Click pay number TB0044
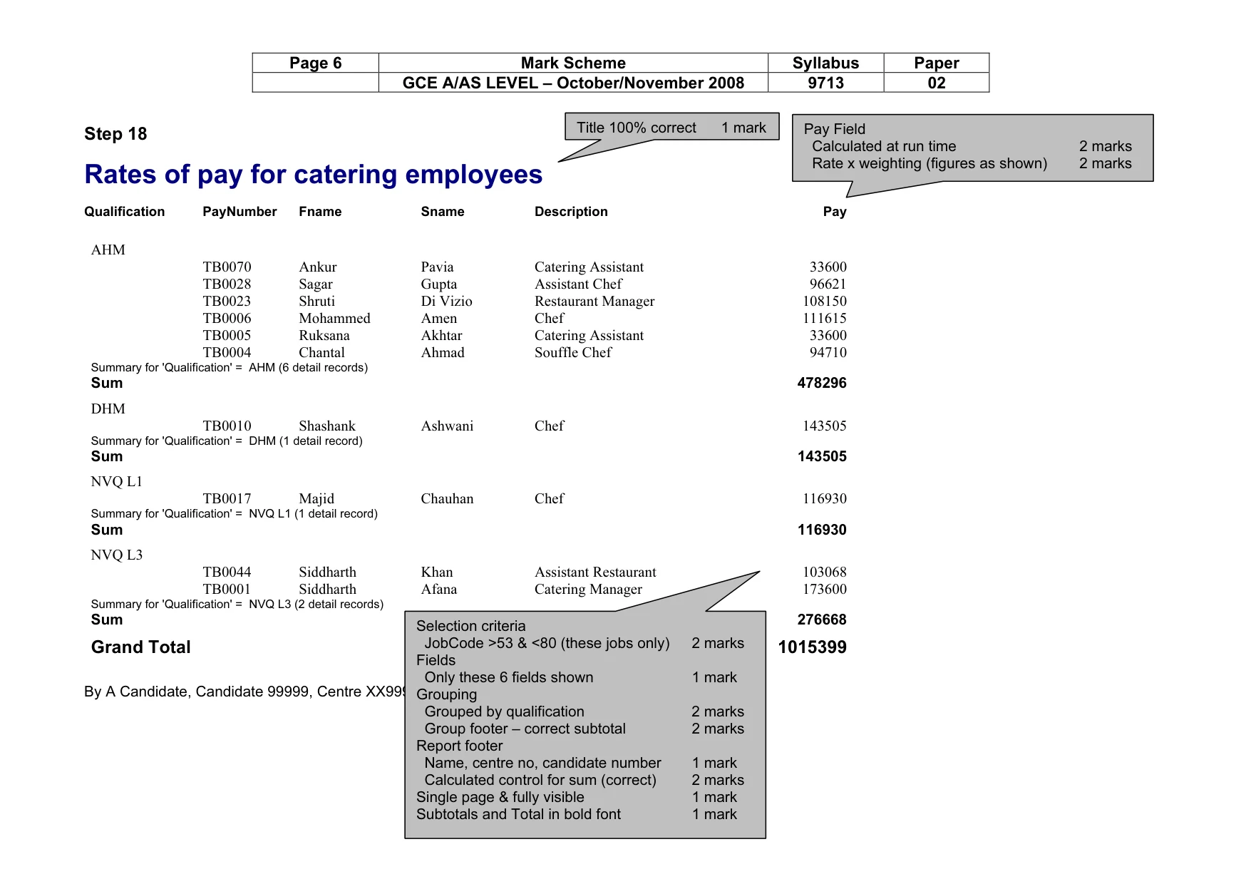The image size is (1251, 884). [x=227, y=572]
